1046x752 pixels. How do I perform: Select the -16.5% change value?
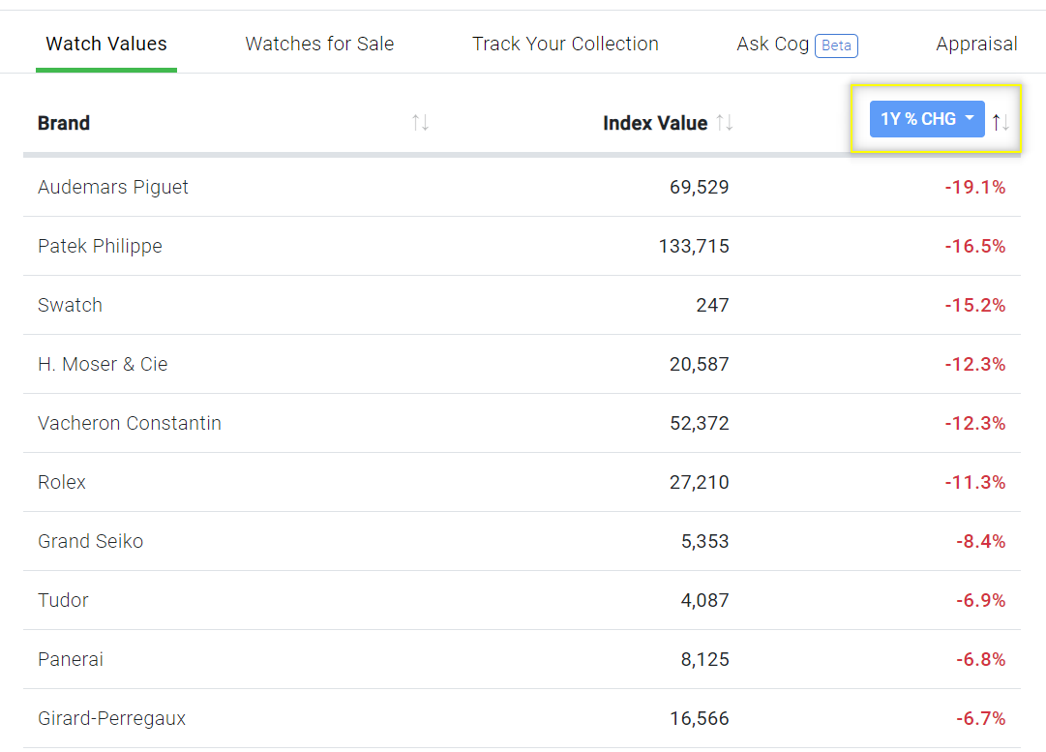pos(975,246)
